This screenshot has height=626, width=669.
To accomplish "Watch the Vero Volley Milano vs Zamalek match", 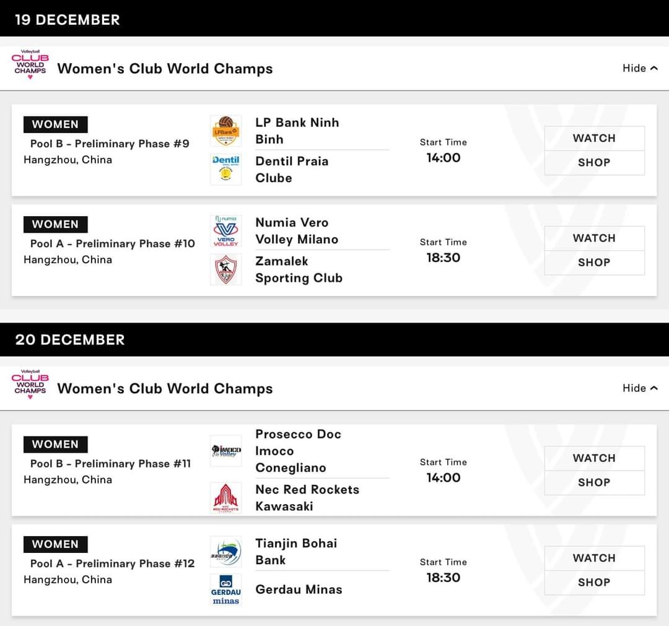I will coord(594,238).
